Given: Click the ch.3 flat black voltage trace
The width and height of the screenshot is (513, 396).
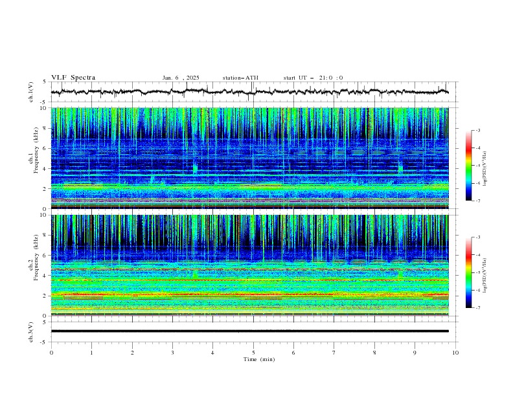Looking at the screenshot, I should tap(249, 331).
